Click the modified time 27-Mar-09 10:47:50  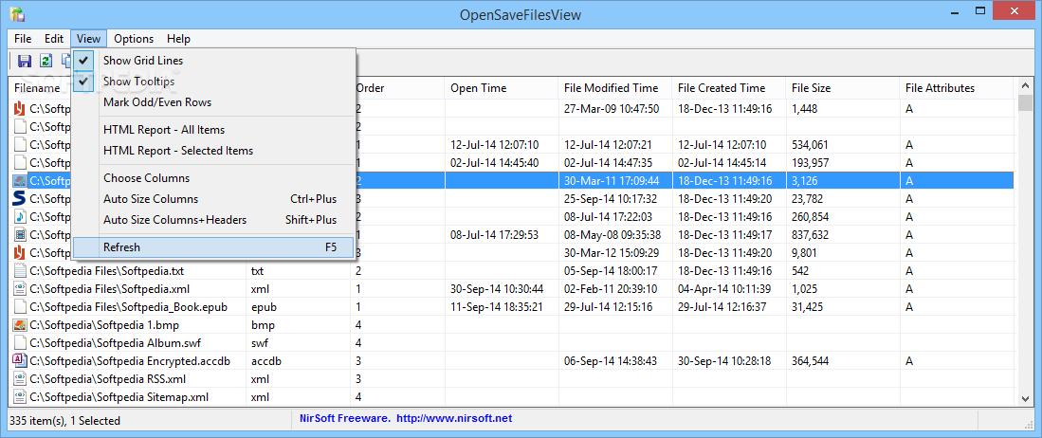coord(612,108)
